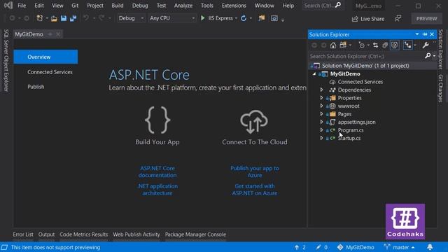This screenshot has height=252, width=448.
Task: Click the Open File folder icon
Action: (x=54, y=18)
